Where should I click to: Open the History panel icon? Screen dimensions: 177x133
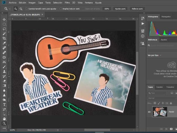143,18
